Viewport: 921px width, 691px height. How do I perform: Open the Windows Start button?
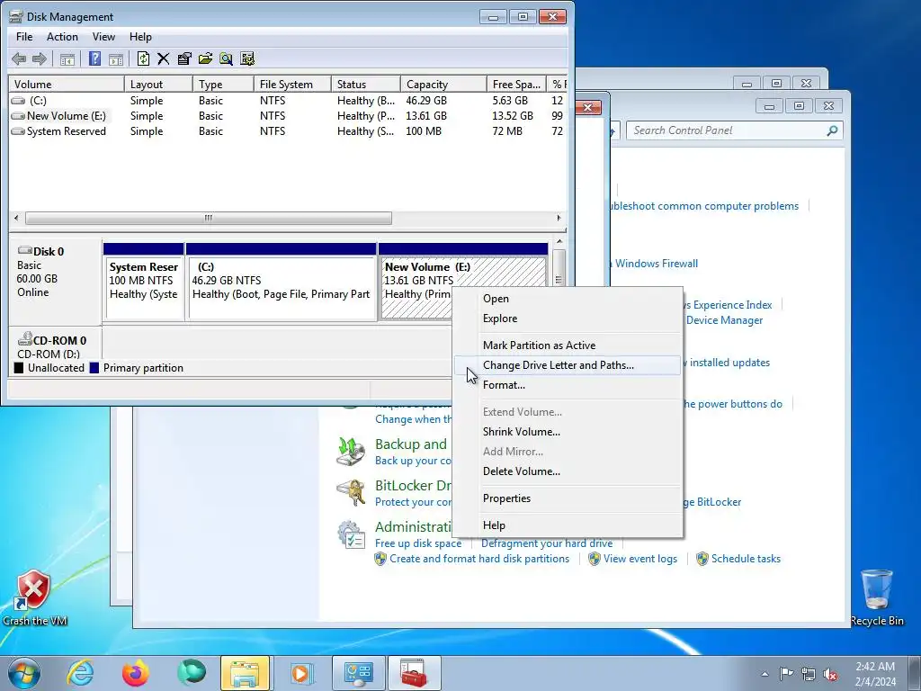click(x=24, y=673)
